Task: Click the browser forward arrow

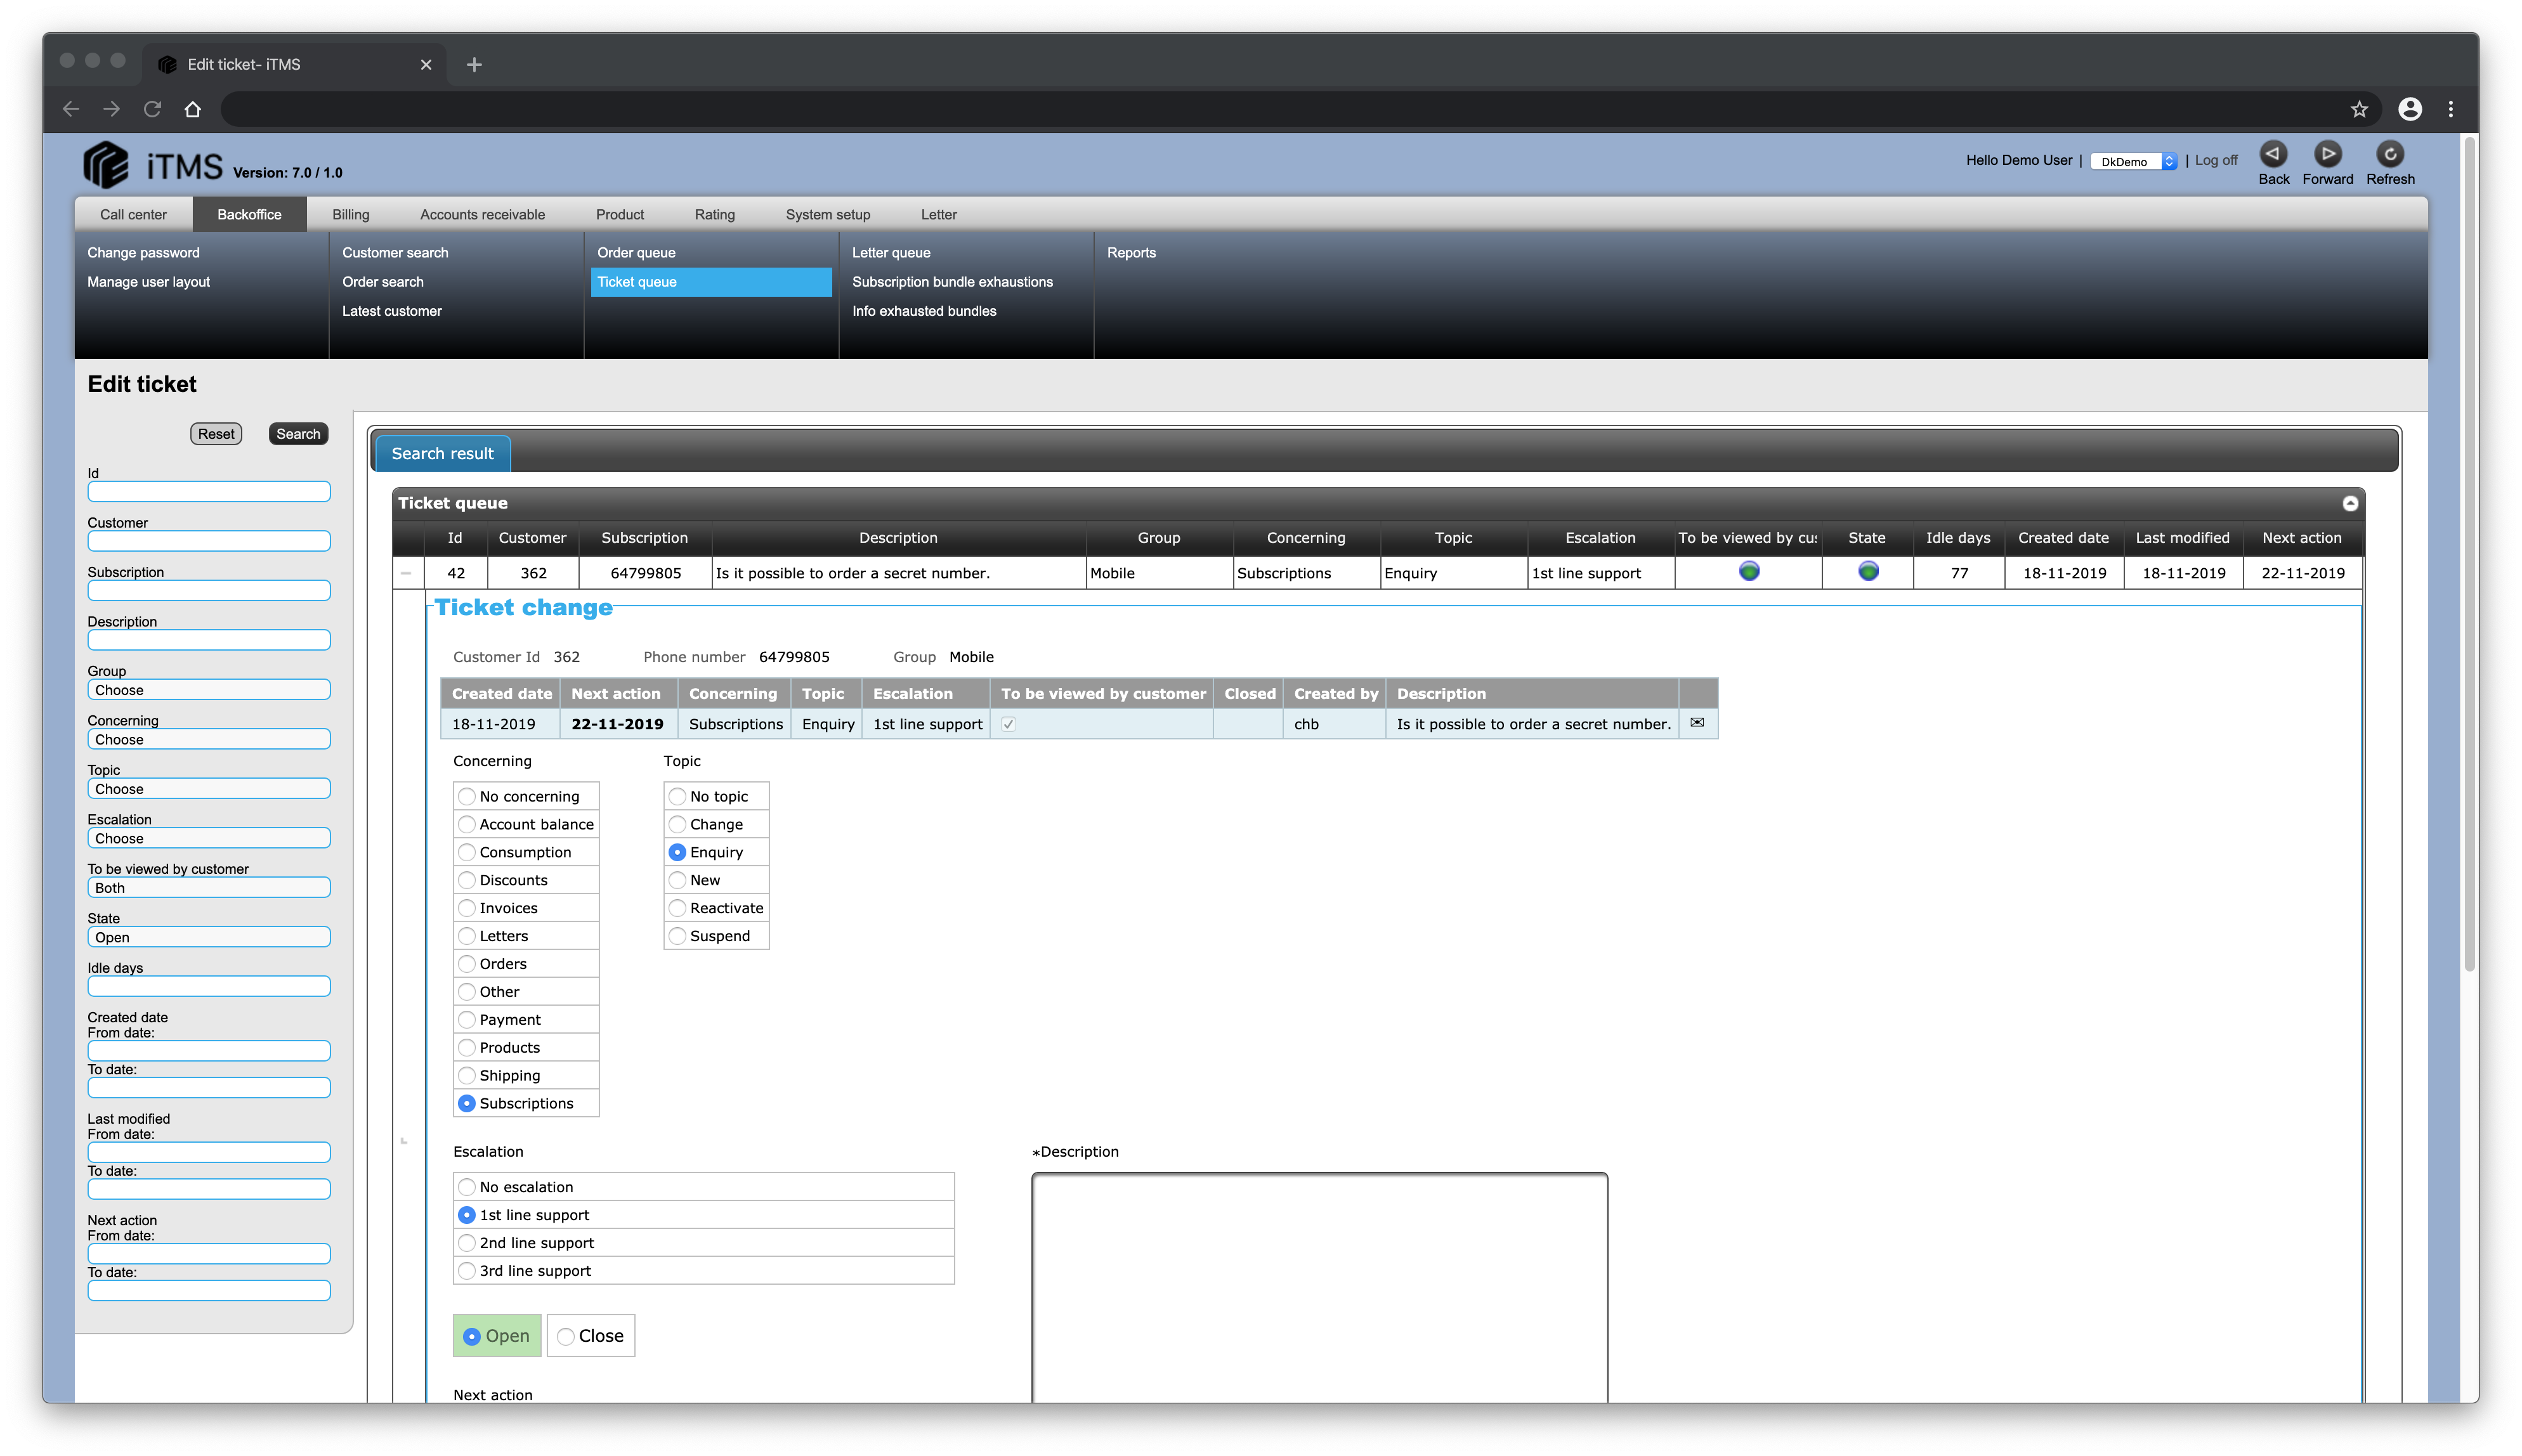Action: pos(111,109)
